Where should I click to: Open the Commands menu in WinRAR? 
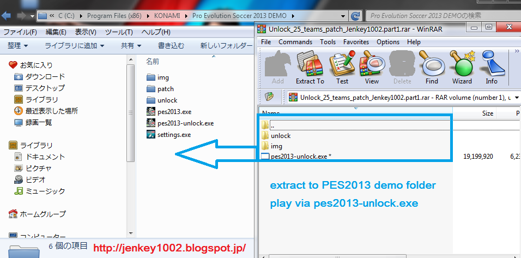click(295, 42)
